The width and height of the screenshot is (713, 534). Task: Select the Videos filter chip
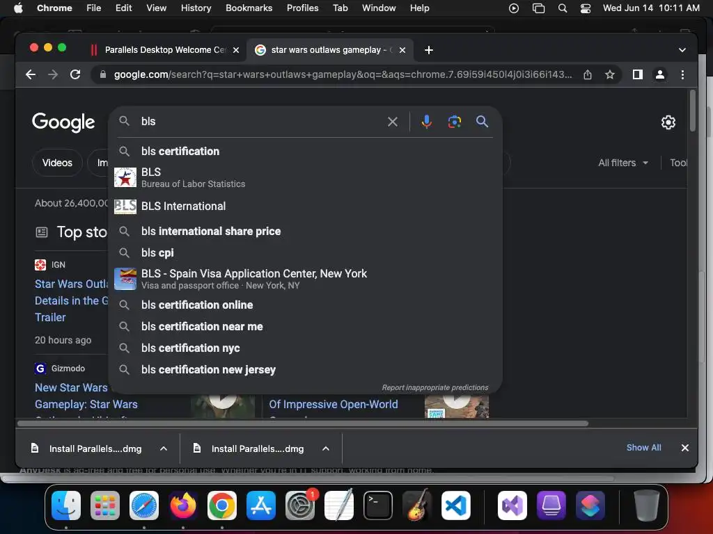point(57,163)
